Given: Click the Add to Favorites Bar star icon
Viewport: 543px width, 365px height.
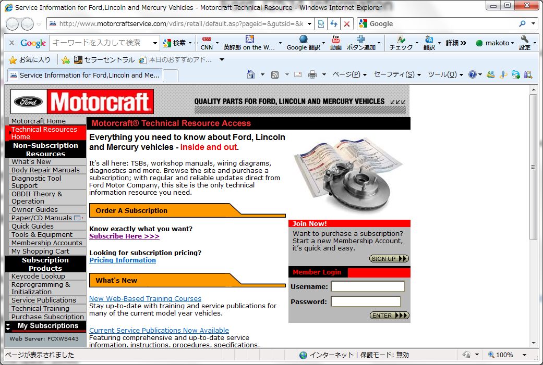Looking at the screenshot, I should tap(65, 60).
